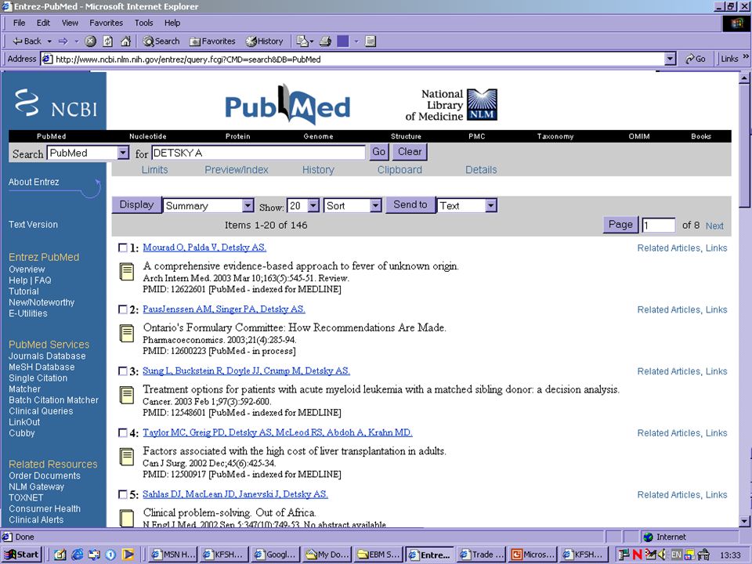The width and height of the screenshot is (752, 564).
Task: Open the Tools menu
Action: click(x=143, y=23)
